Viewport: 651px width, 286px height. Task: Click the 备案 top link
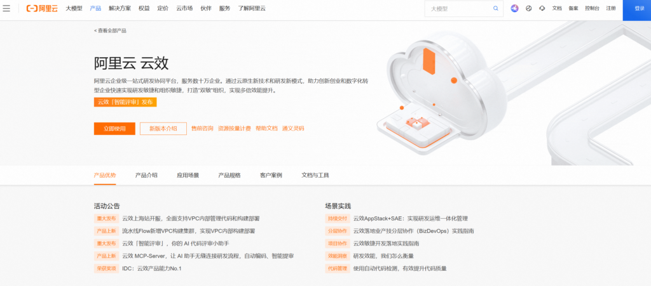573,8
